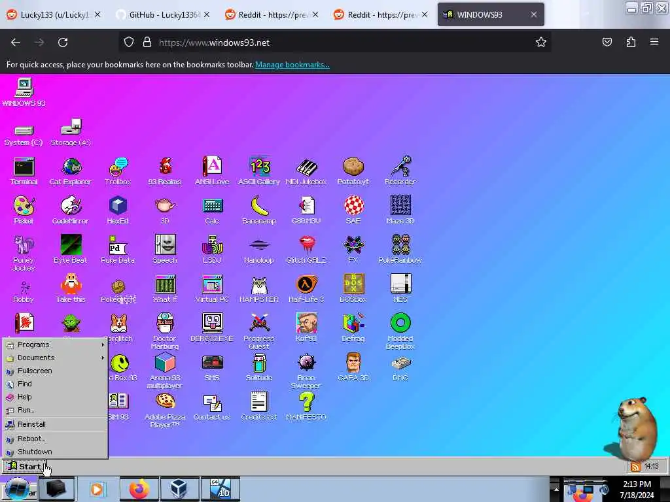Screen dimensions: 670x502
Task: Open LSDJ icon
Action: click(212, 249)
